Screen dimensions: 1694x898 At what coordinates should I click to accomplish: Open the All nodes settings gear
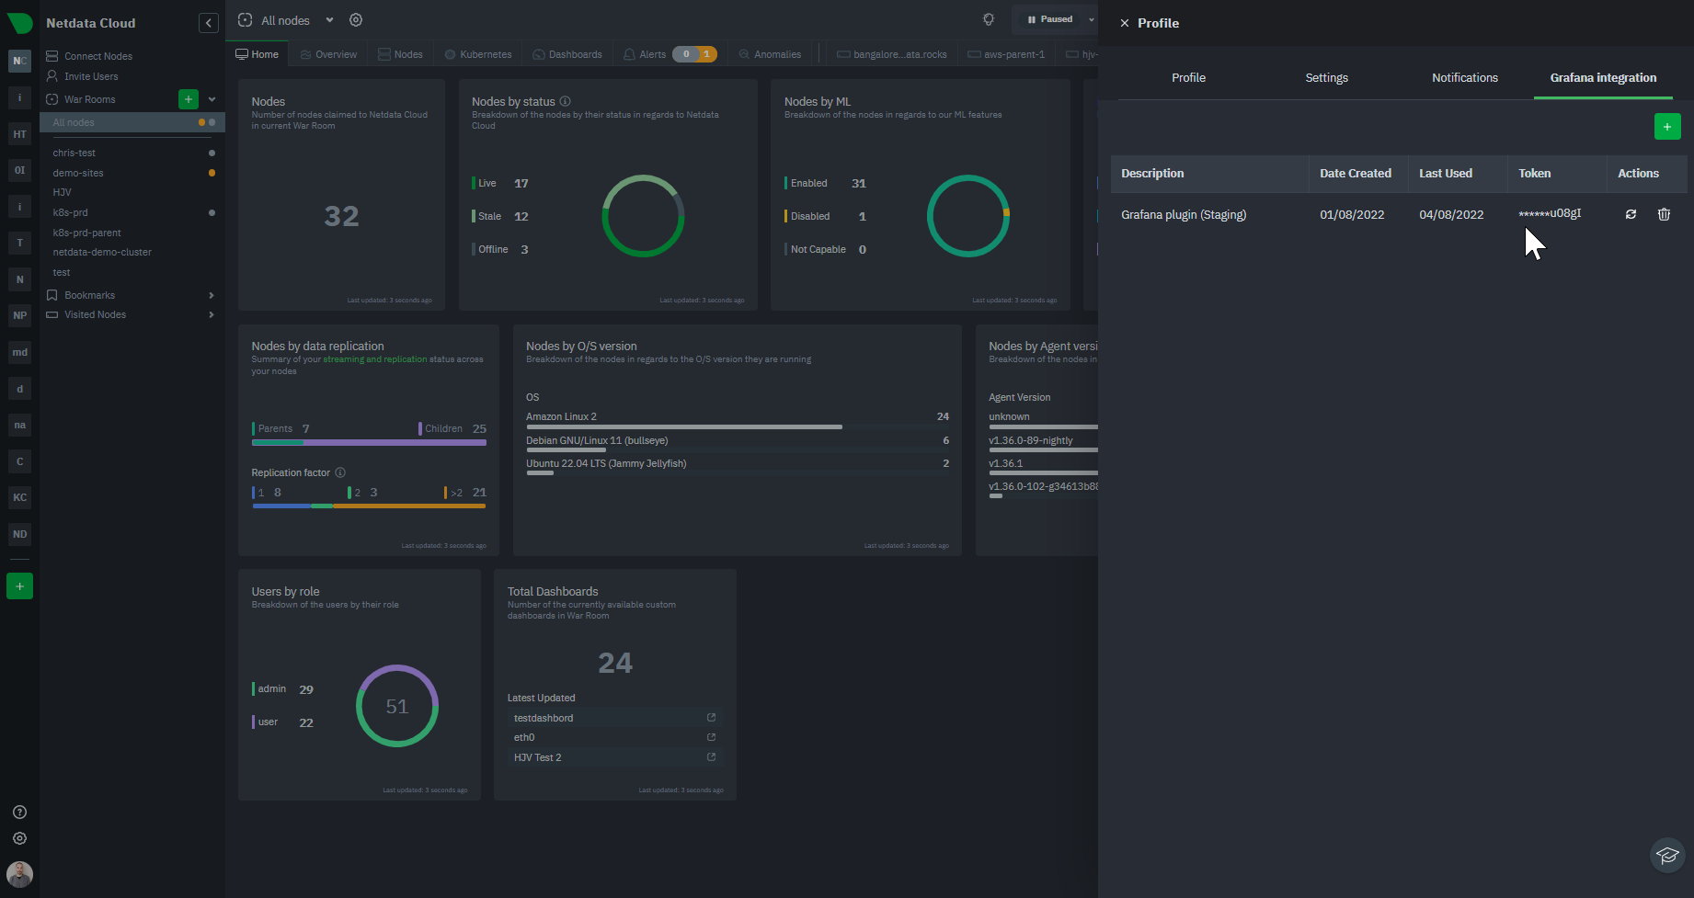click(x=356, y=20)
